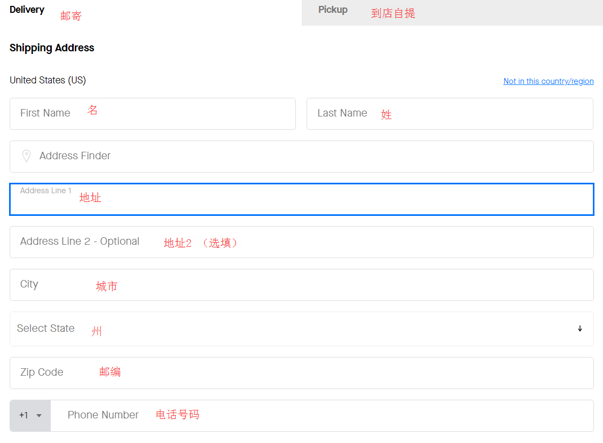603x443 pixels.
Task: Switch to the Pickup tab
Action: pyautogui.click(x=333, y=9)
